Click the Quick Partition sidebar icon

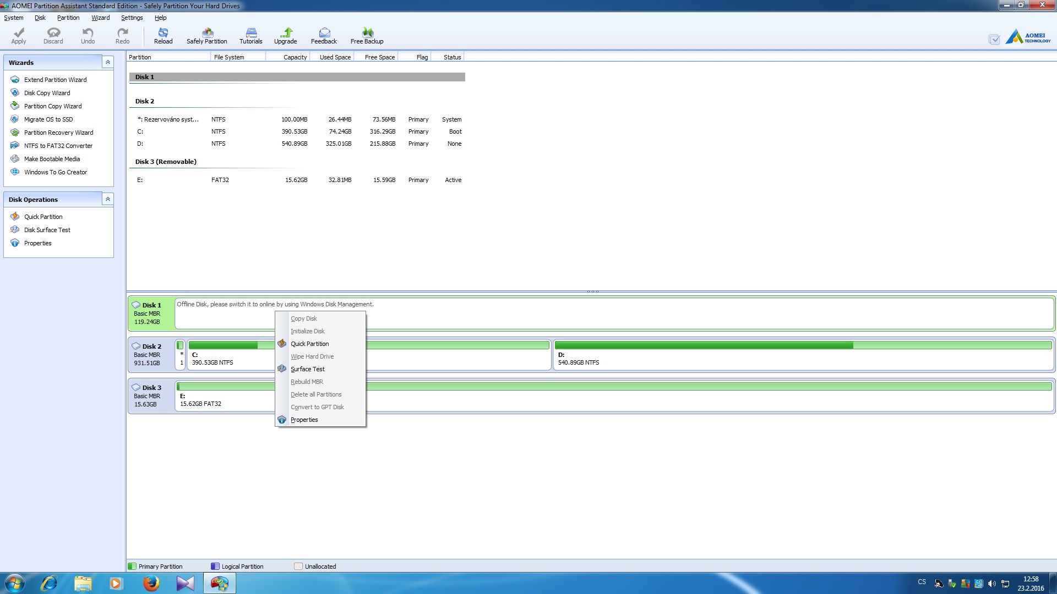point(15,217)
